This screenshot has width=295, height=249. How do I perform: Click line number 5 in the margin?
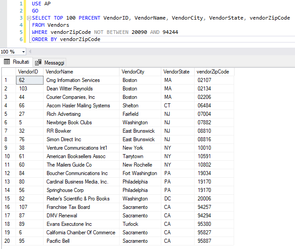click(x=21, y=32)
